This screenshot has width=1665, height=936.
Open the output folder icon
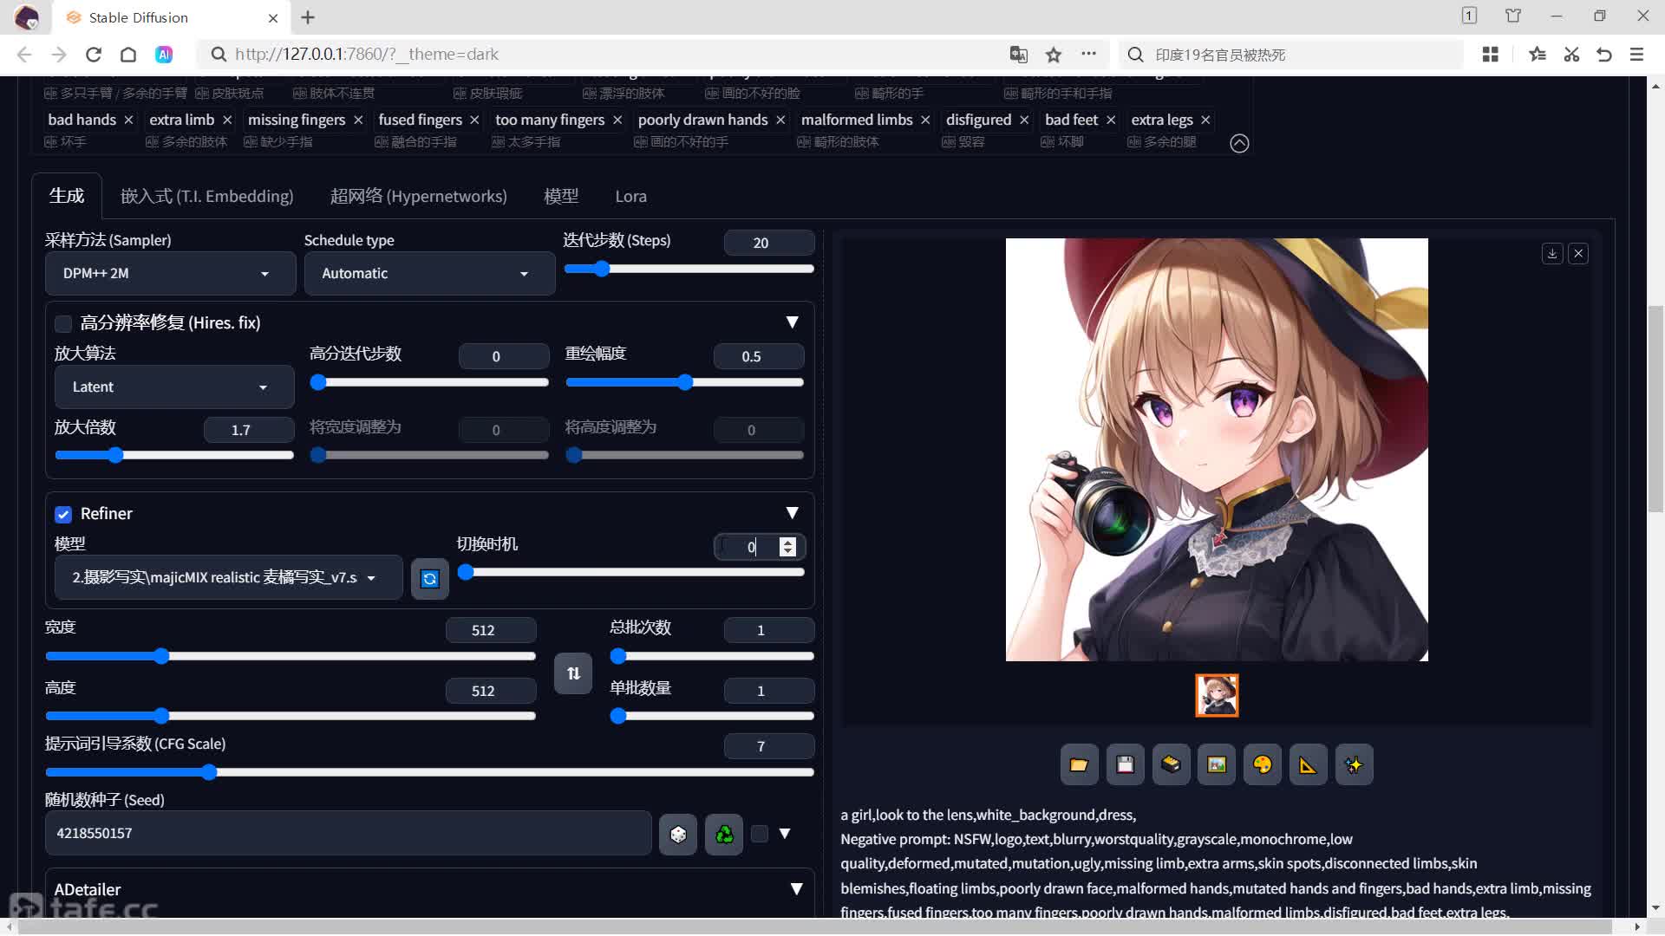tap(1079, 764)
